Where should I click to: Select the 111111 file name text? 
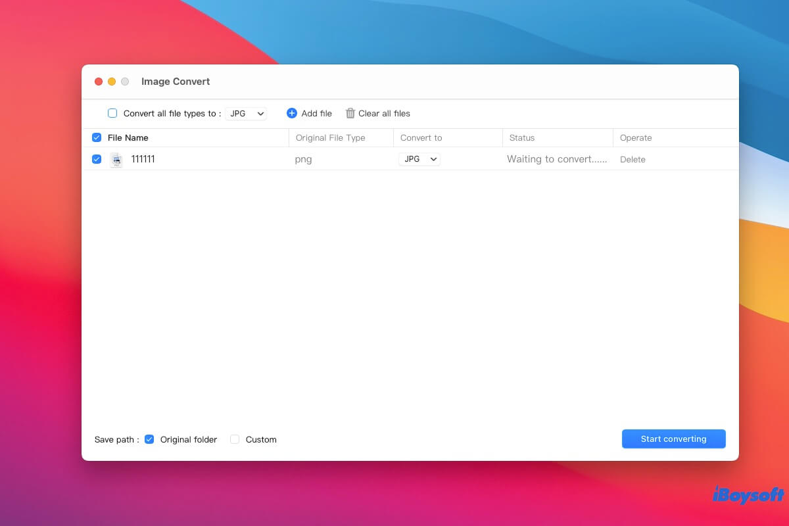[x=143, y=159]
